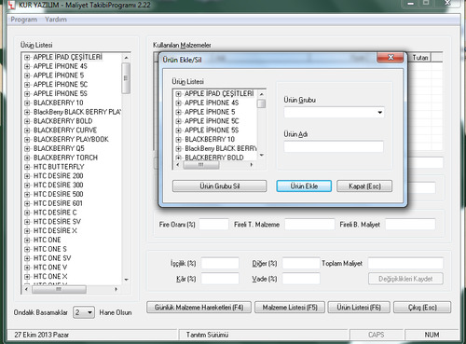The height and width of the screenshot is (344, 466).
Task: Click the Ürün Adı text field
Action: 334,146
